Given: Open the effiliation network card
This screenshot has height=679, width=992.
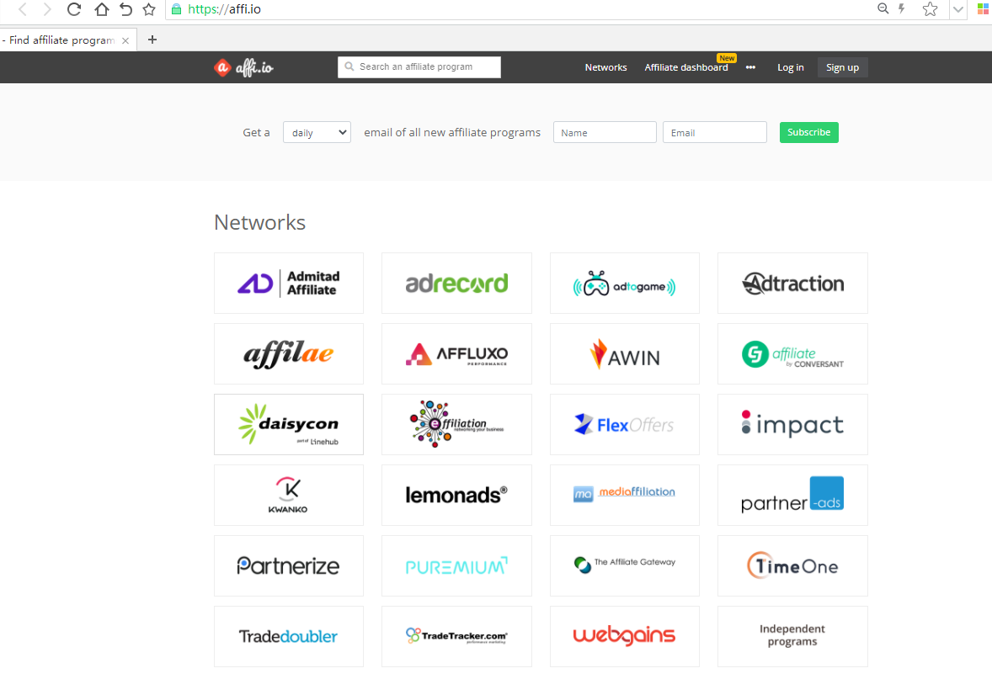Looking at the screenshot, I should pos(456,424).
